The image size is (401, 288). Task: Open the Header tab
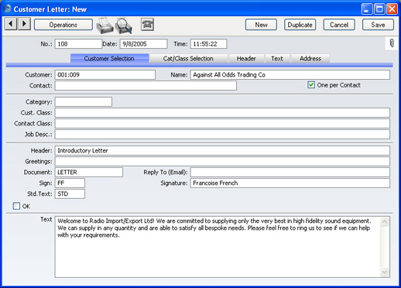click(246, 59)
